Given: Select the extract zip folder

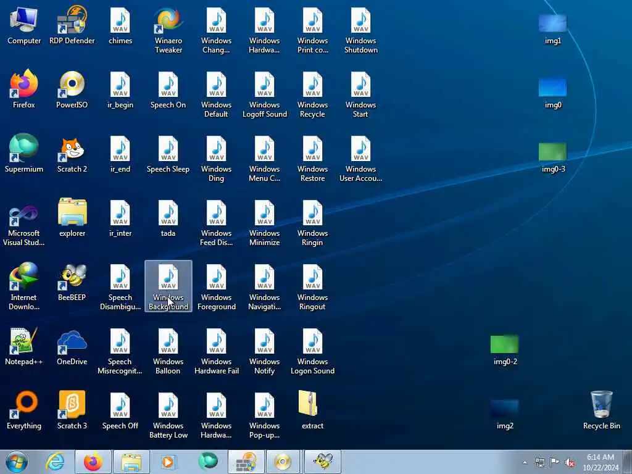Looking at the screenshot, I should 312,410.
